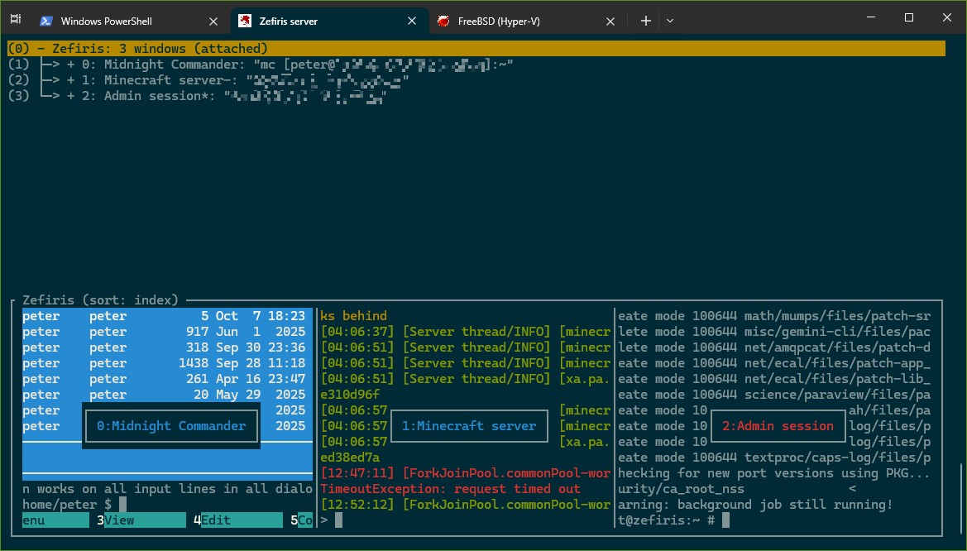Click the net/amqpcat/files/patch-d line
967x551 pixels.
click(774, 347)
